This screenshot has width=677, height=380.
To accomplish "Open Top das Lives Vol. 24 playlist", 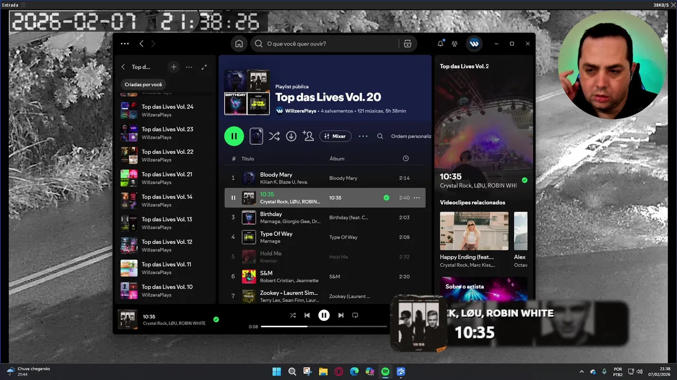I will [x=164, y=110].
